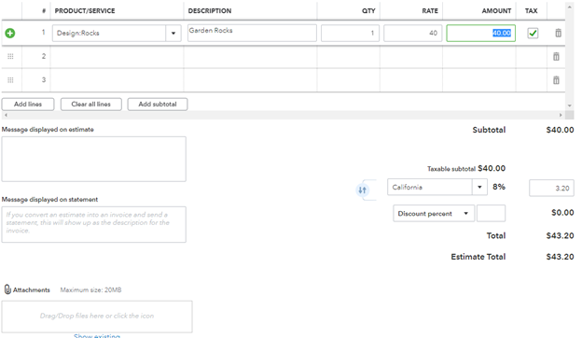Click the Garden Rocks description field
582x338 pixels.
(x=252, y=33)
